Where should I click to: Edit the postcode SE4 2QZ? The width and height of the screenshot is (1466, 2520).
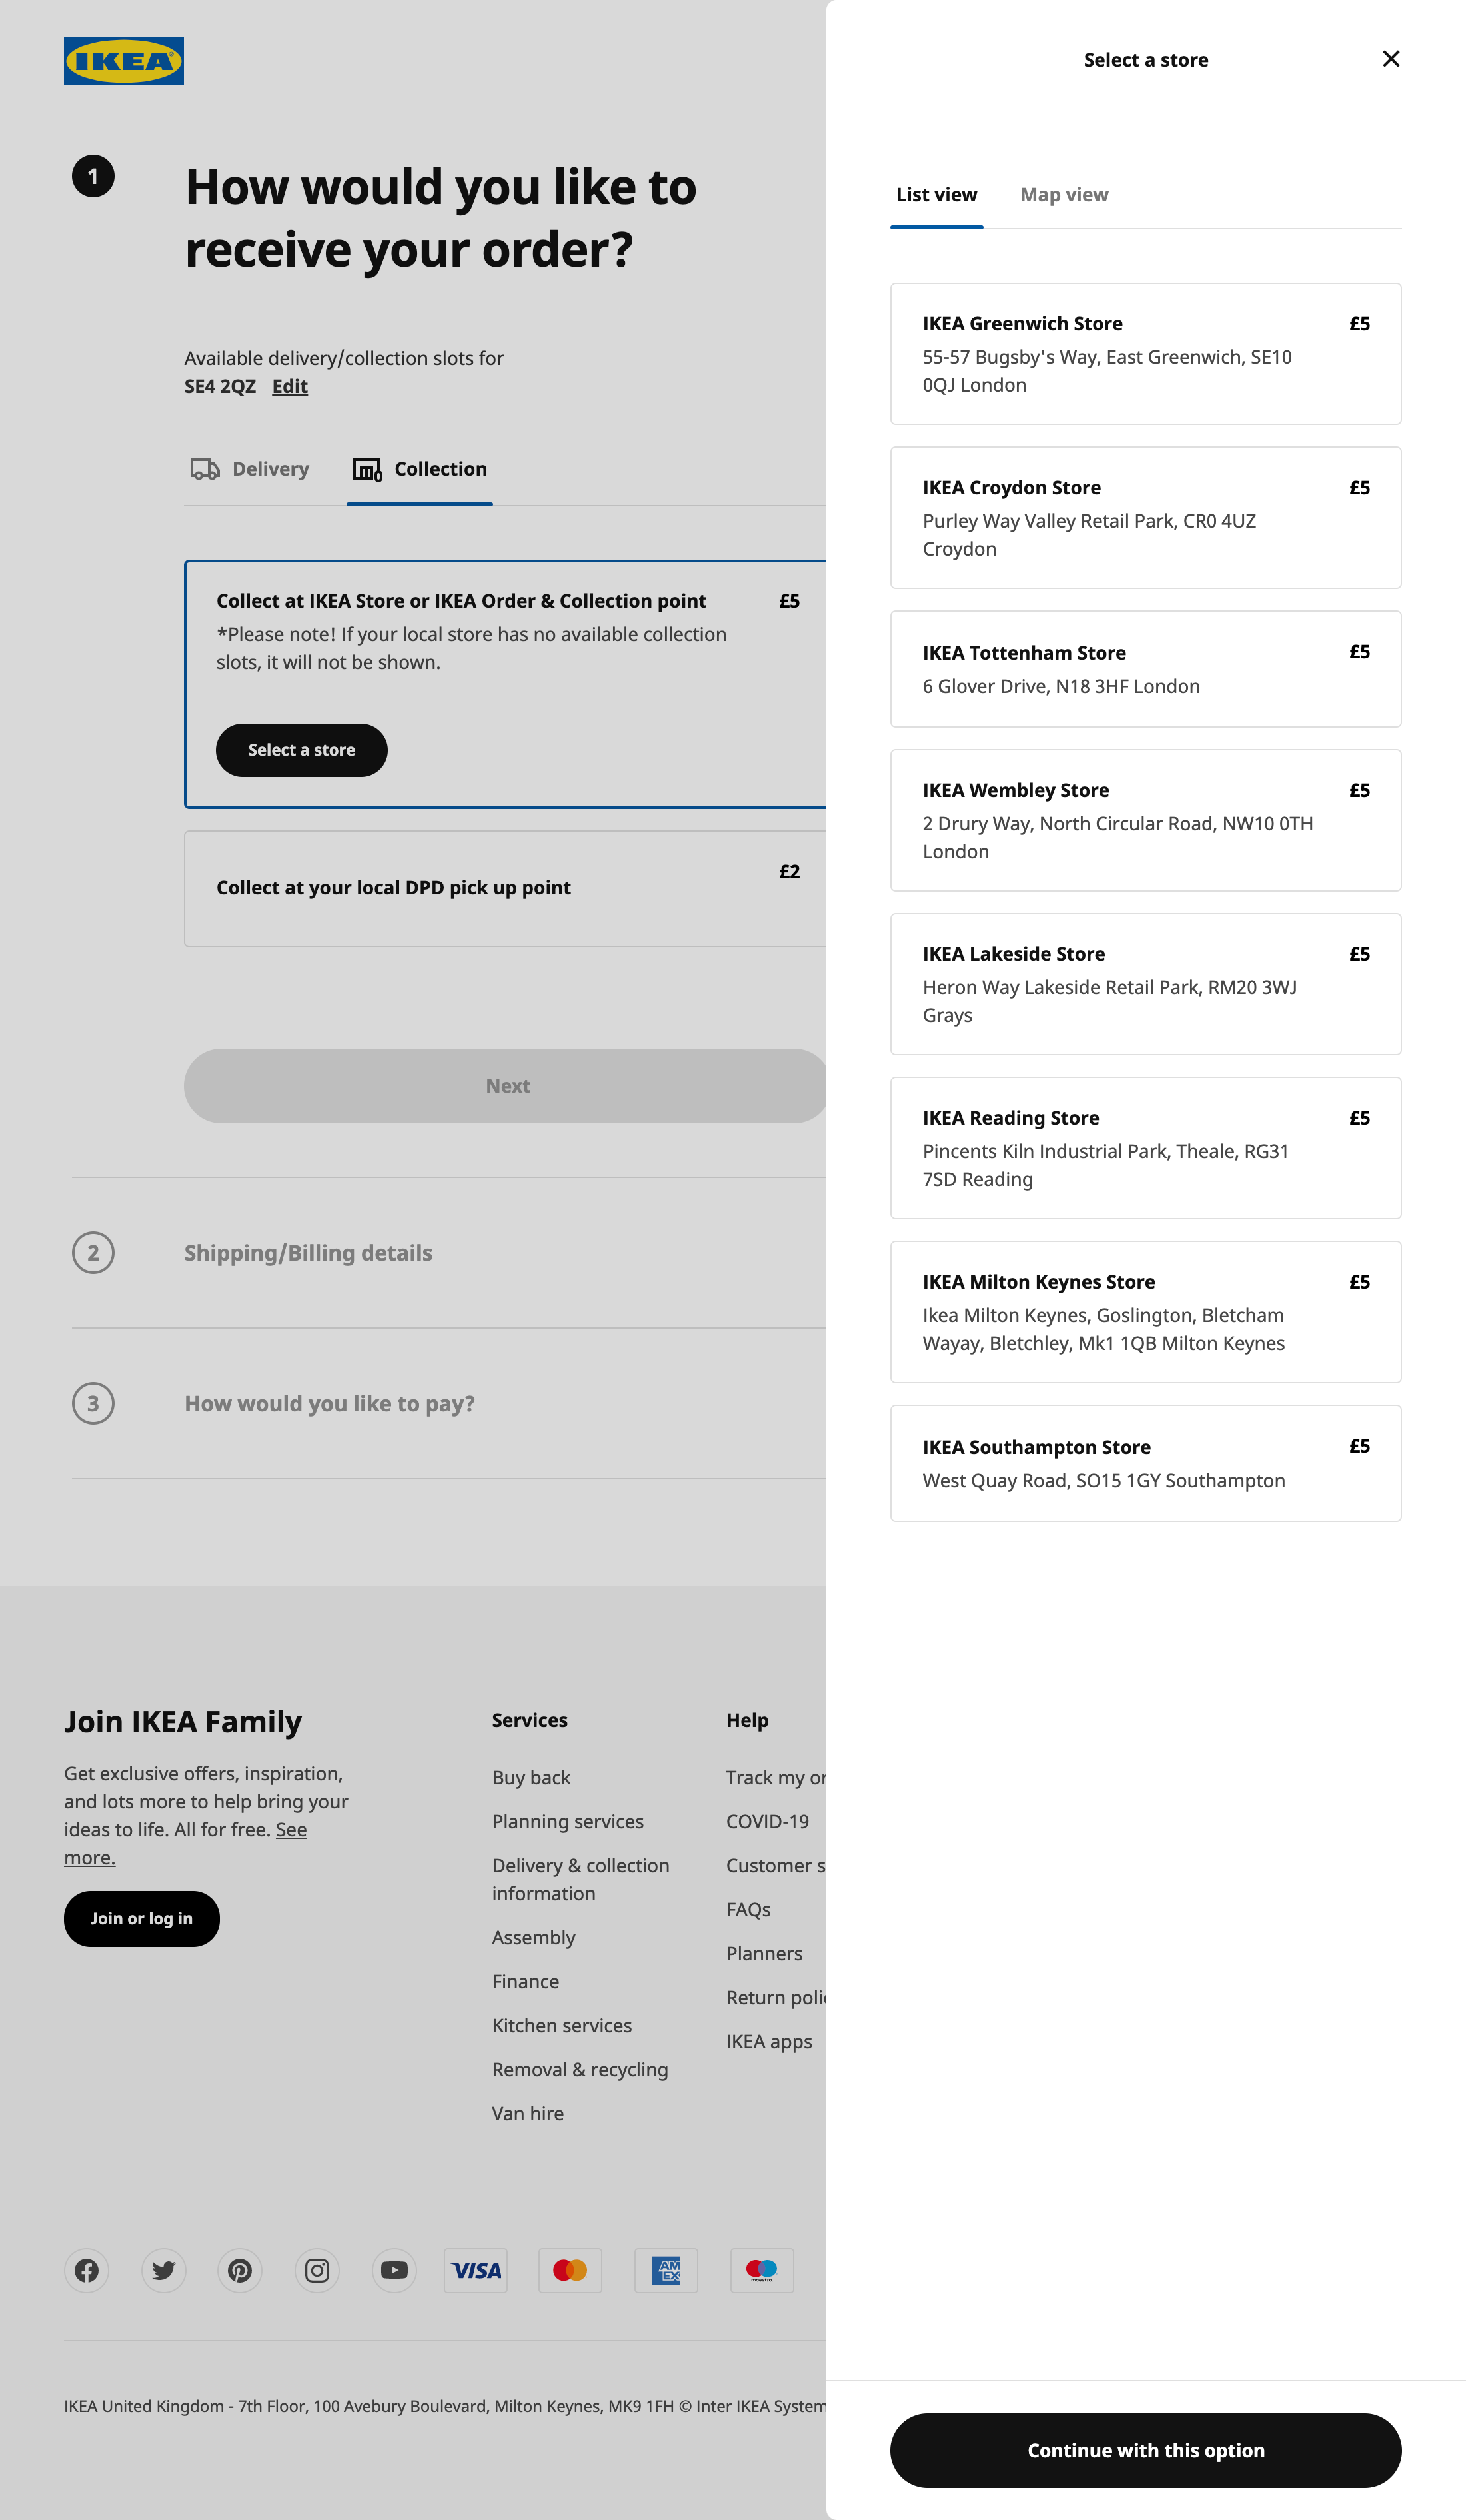pyautogui.click(x=289, y=387)
